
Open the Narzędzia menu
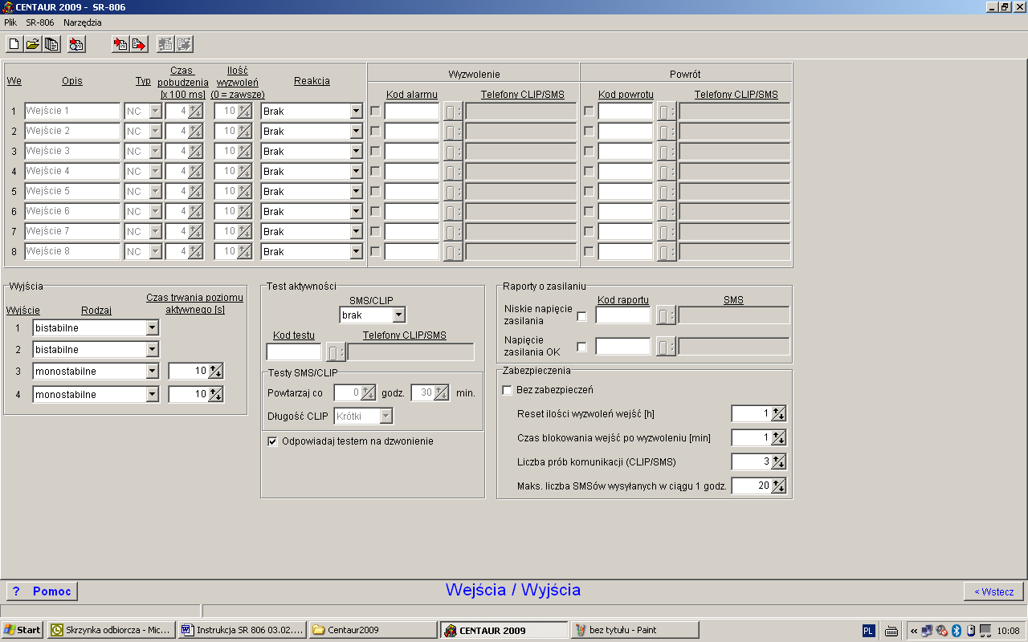coord(83,22)
